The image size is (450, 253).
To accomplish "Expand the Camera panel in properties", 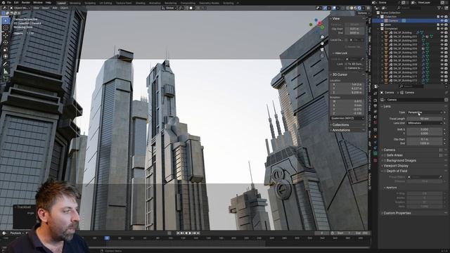I will (x=389, y=150).
